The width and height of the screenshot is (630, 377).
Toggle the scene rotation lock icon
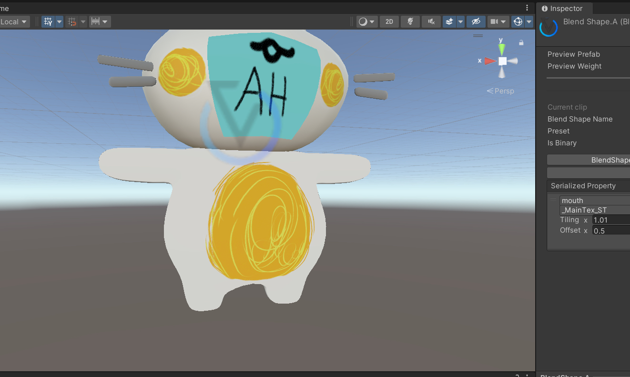[521, 43]
